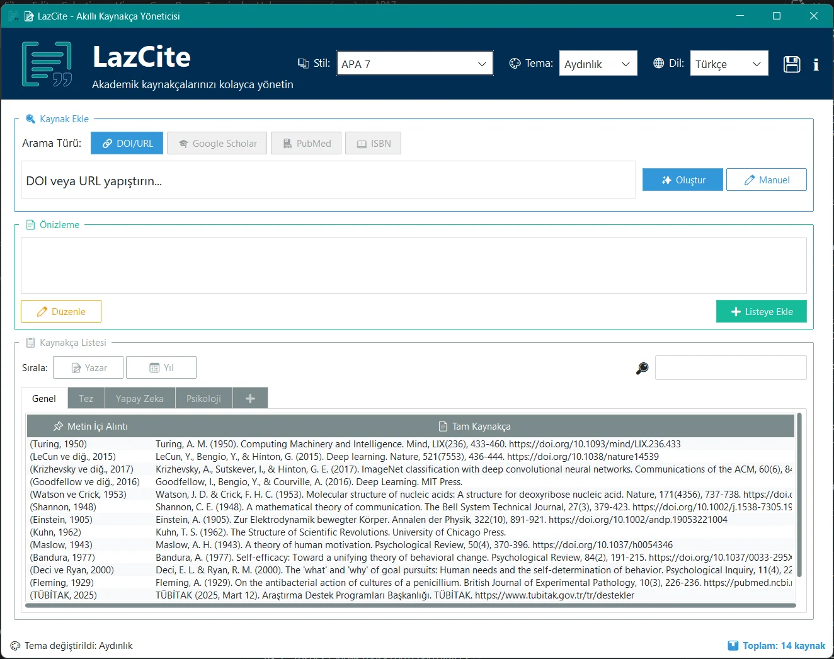834x659 pixels.
Task: Click the Toplam: 14 kaynak status text
Action: 784,646
